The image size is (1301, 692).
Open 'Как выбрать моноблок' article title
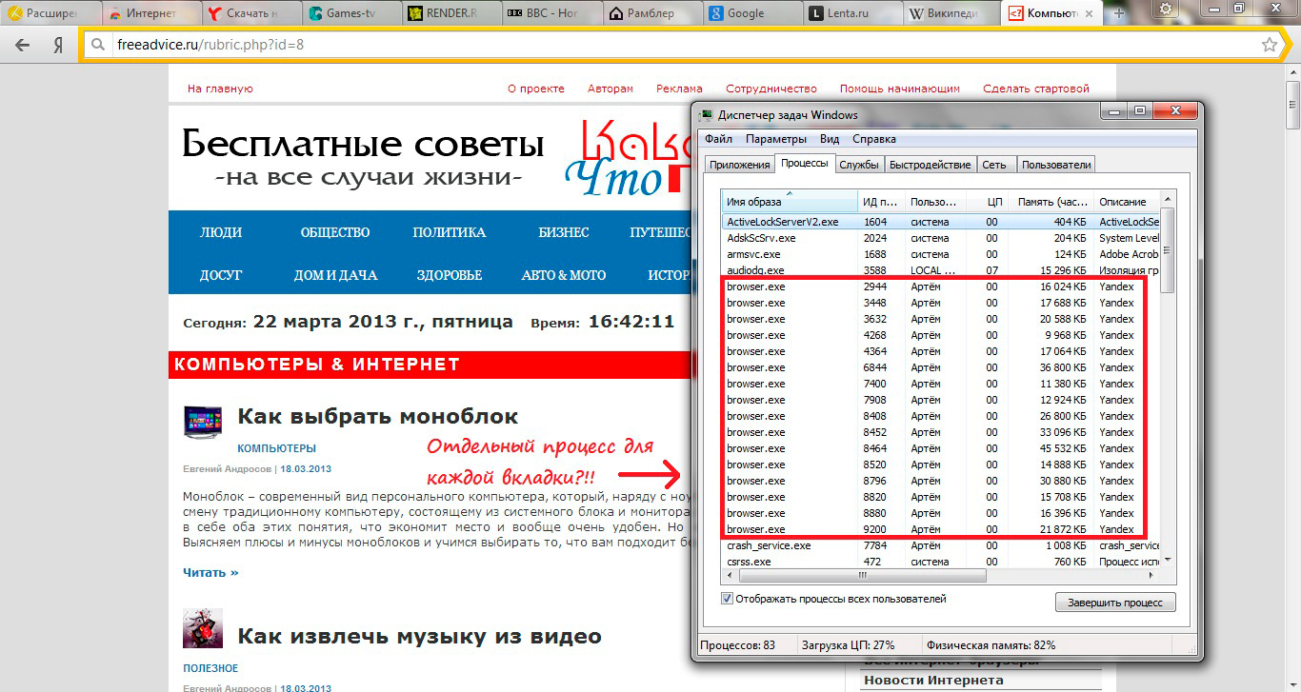[378, 416]
